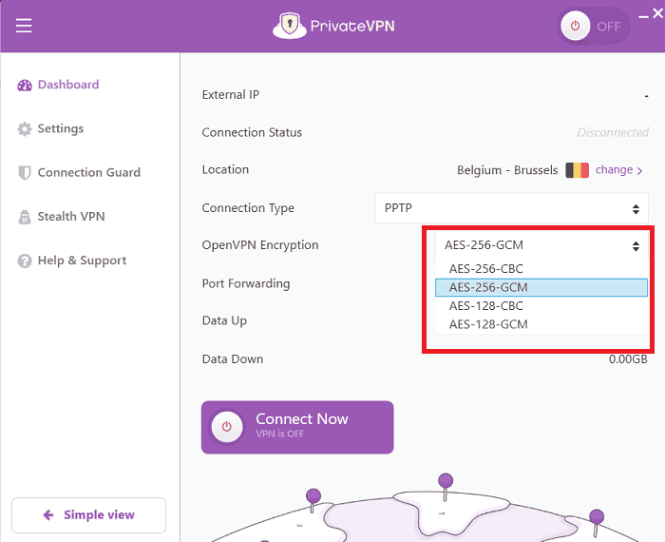This screenshot has width=665, height=542.
Task: Click the Belgium flag icon
Action: pos(577,170)
